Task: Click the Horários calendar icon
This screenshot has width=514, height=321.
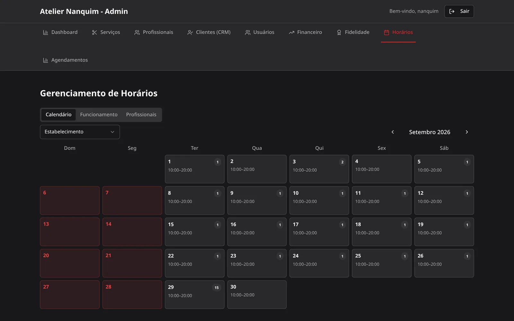Action: [x=386, y=32]
